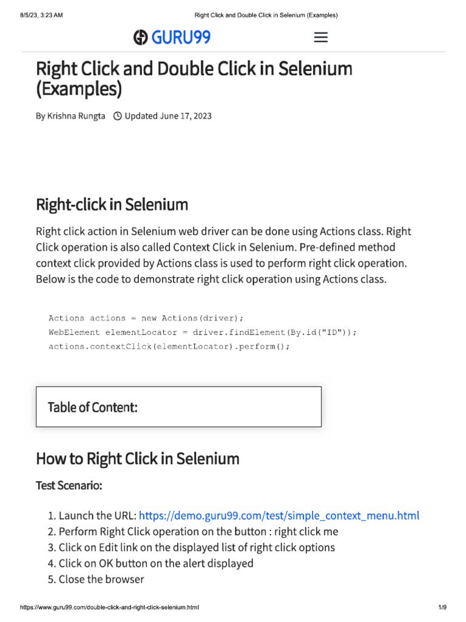Click the WebElement elementLocator code line
Screen dimensions: 466x622
203,332
